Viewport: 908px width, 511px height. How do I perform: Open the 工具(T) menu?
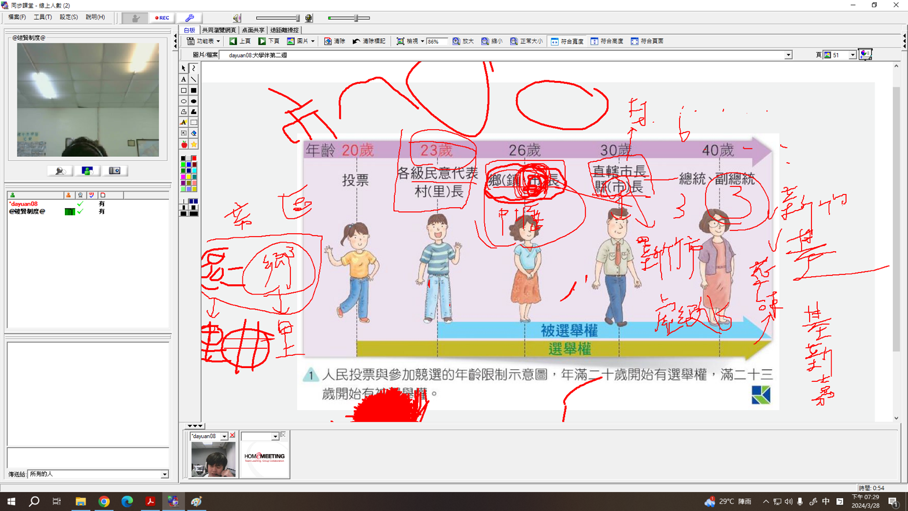click(42, 17)
